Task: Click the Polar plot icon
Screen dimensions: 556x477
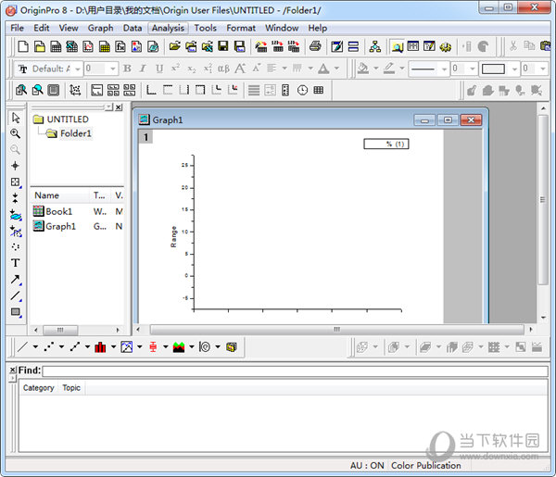Action: (205, 346)
